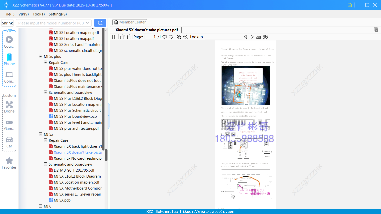
Task: Click the microscope photo in the PDF
Action: point(246,86)
